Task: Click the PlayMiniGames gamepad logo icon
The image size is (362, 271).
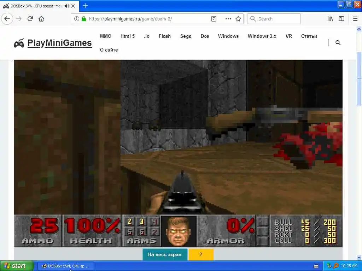Action: coord(19,43)
